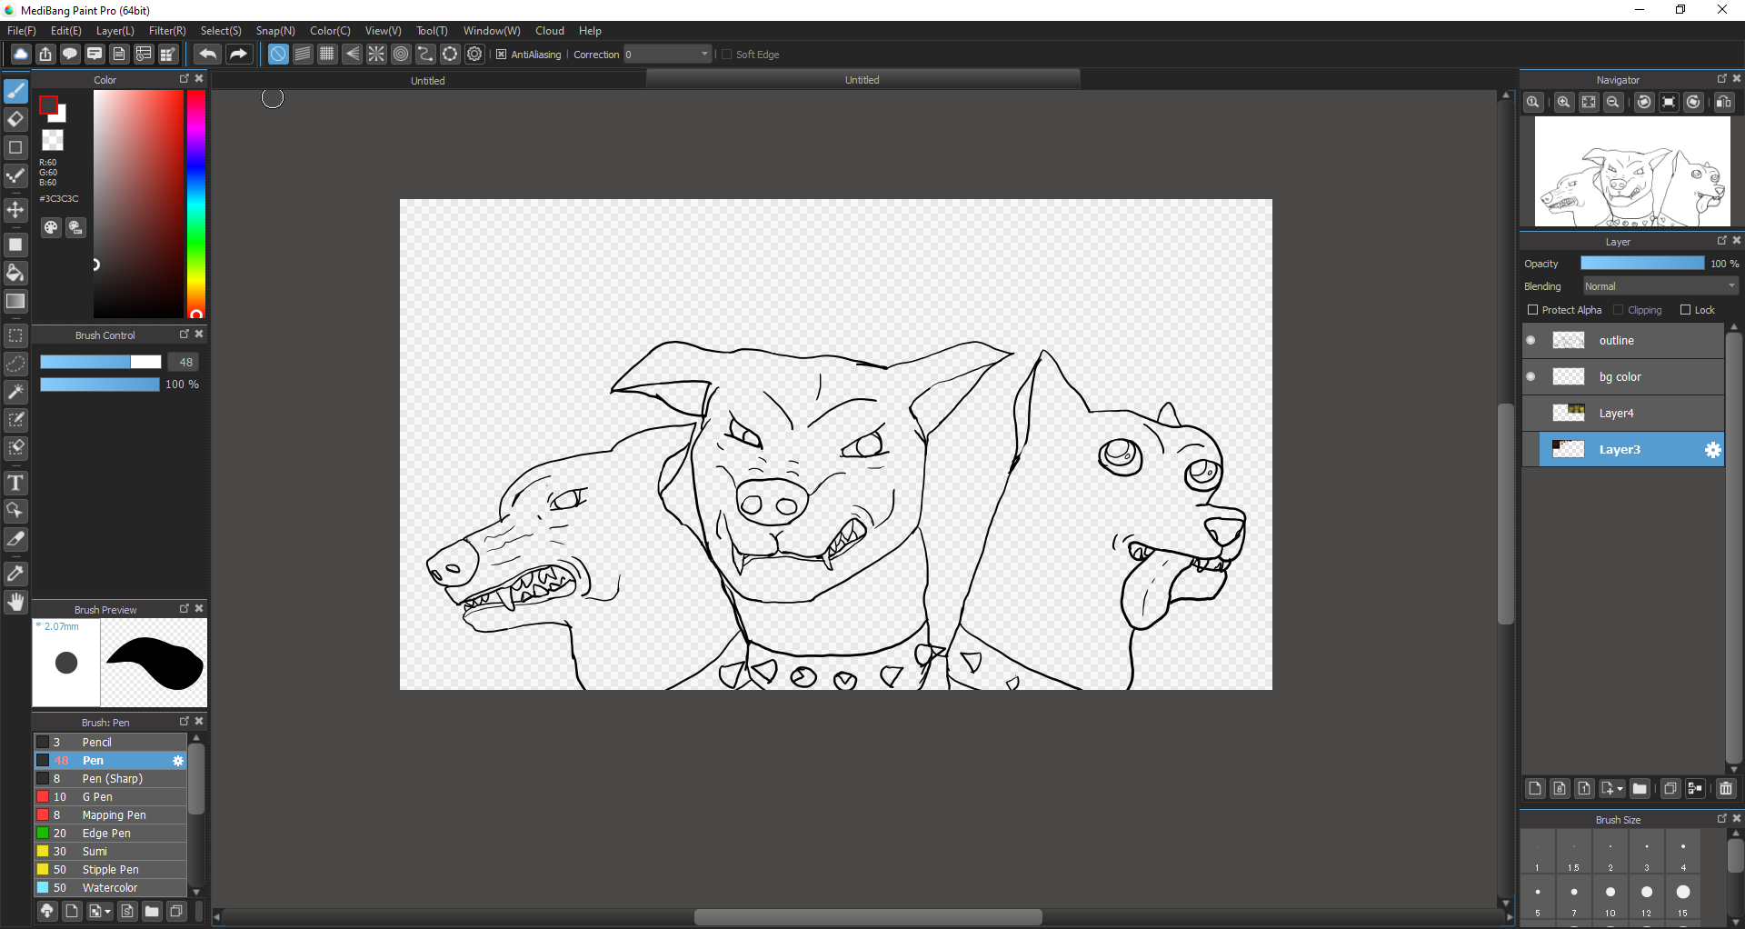Open the Cloud menu
Viewport: 1745px width, 929px height.
pyautogui.click(x=550, y=31)
